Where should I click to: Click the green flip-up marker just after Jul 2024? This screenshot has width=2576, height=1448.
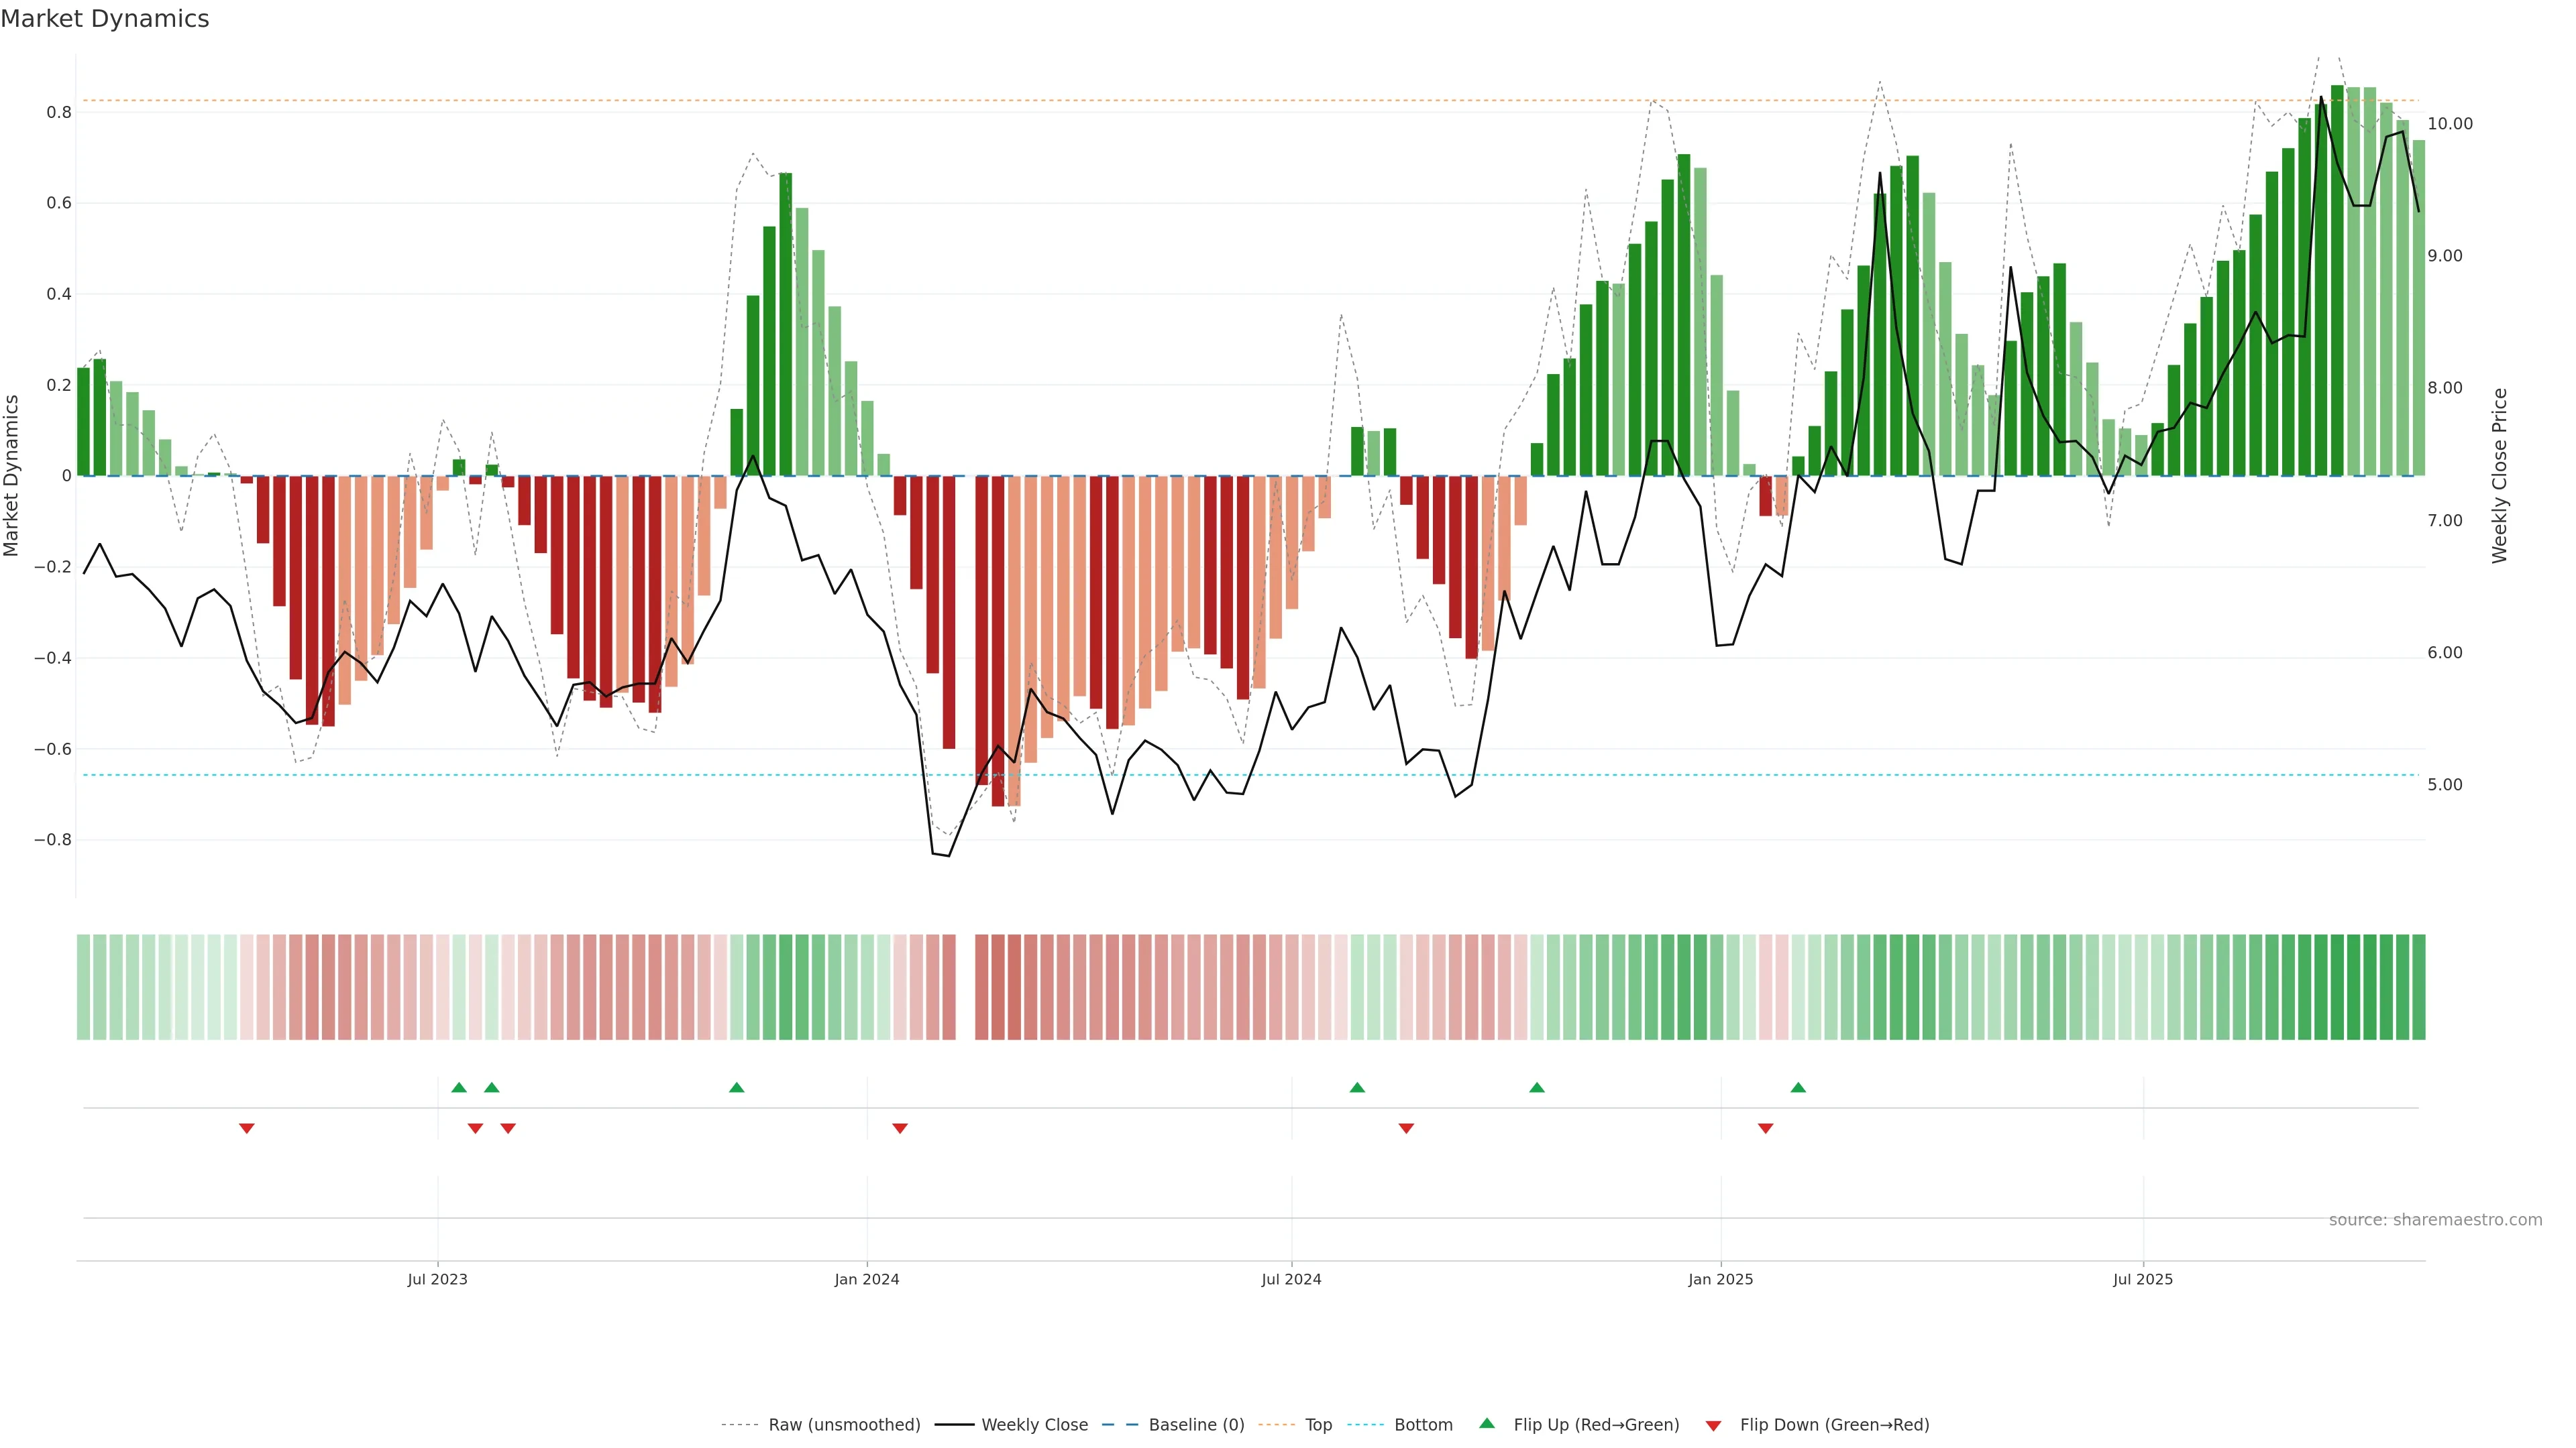(1357, 1087)
